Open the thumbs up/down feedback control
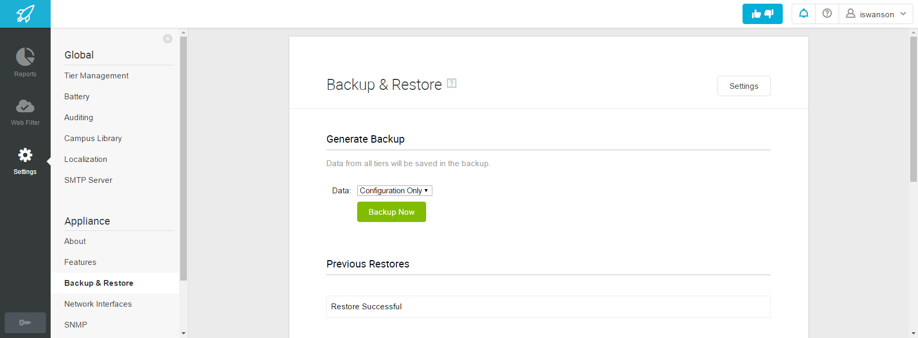The height and width of the screenshot is (338, 918). pos(762,14)
